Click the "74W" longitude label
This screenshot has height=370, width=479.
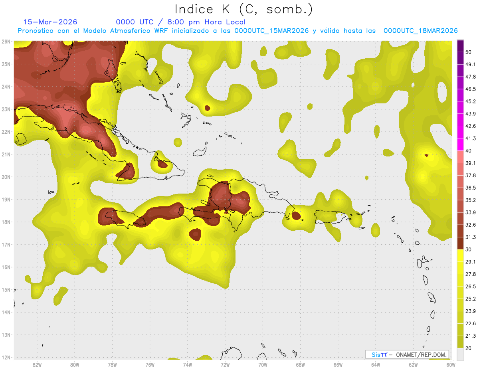click(188, 364)
